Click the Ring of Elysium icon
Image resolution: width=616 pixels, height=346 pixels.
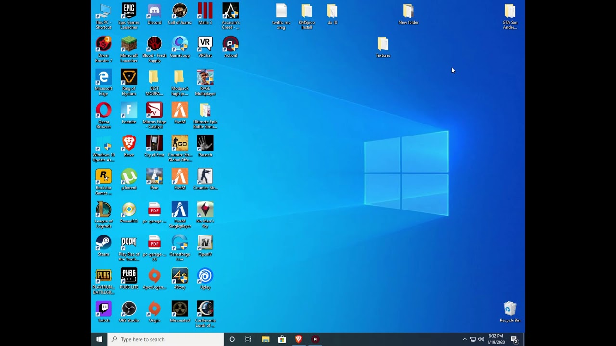point(129,82)
